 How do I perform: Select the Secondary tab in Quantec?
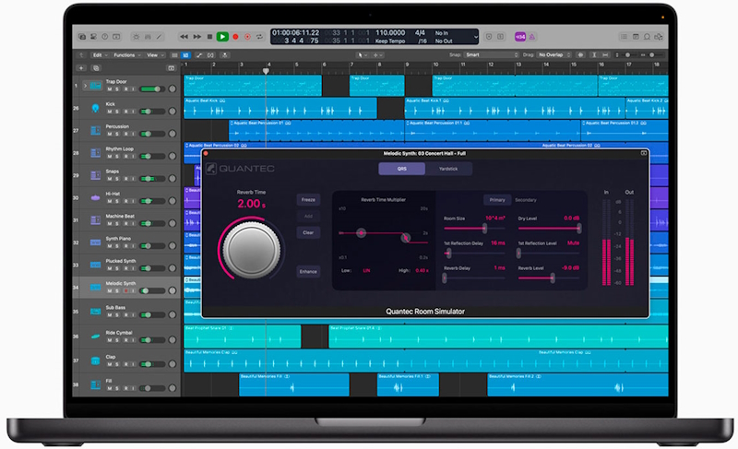[526, 200]
